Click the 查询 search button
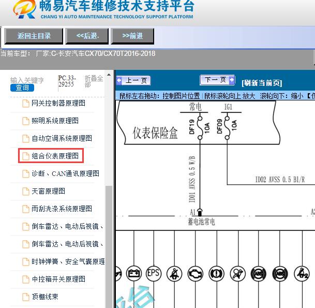 (x=22, y=87)
